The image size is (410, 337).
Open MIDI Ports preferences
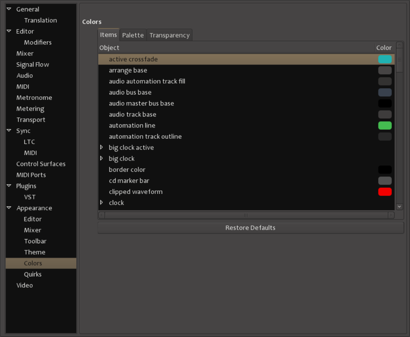(x=31, y=175)
